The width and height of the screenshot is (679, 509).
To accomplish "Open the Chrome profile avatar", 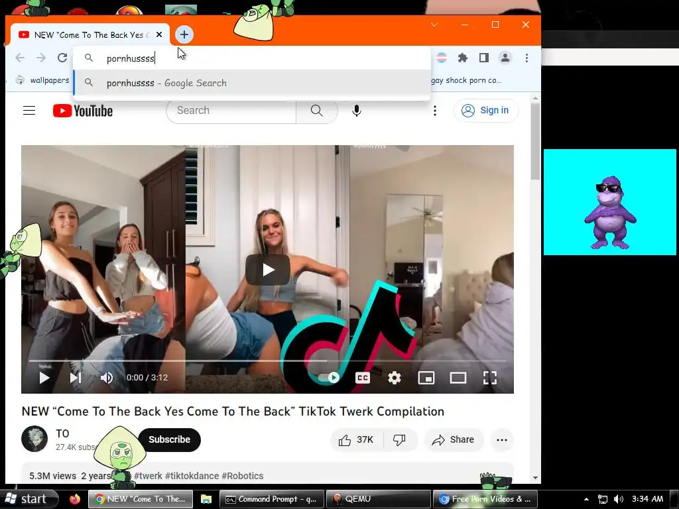I will [505, 58].
